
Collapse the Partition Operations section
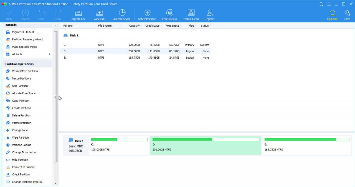tap(19, 64)
